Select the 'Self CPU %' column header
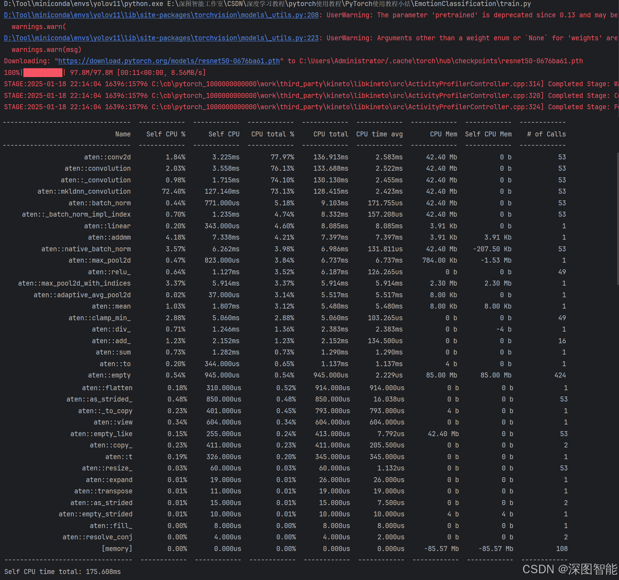The height and width of the screenshot is (580, 619). pos(166,134)
